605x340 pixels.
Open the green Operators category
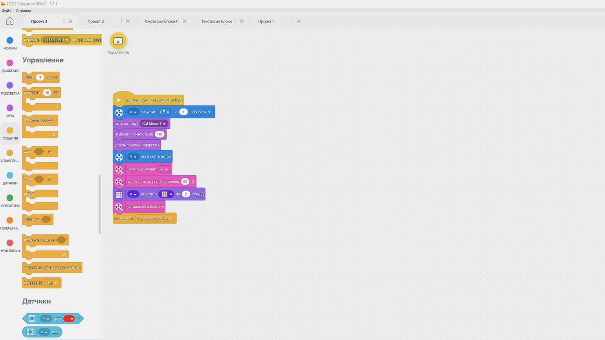click(10, 198)
